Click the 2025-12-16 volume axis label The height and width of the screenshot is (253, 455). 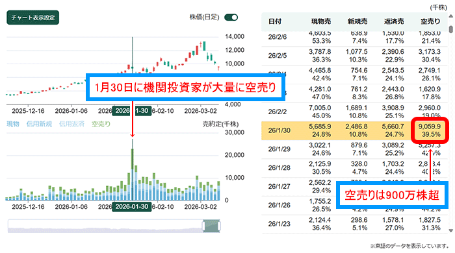28,207
